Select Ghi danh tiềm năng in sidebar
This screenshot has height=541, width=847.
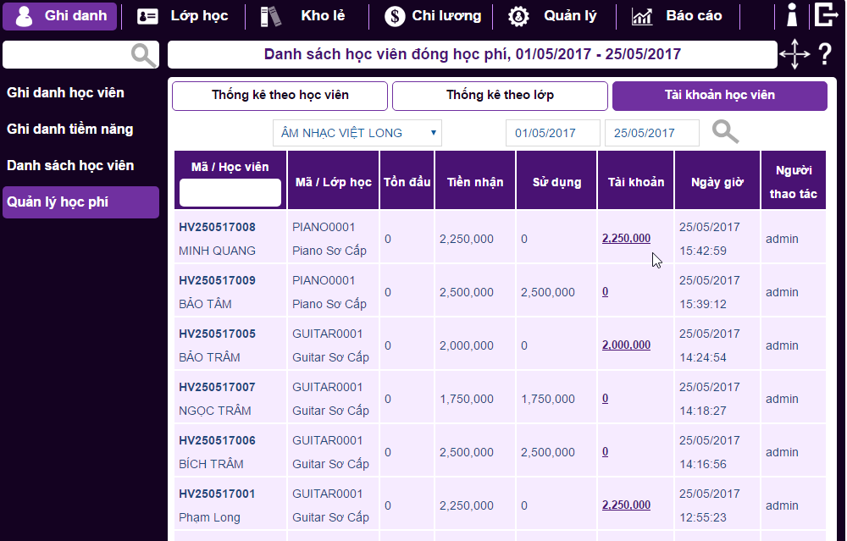(70, 130)
